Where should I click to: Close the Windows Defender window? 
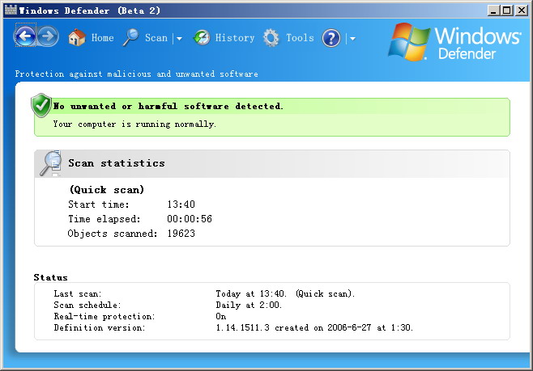pyautogui.click(x=521, y=11)
